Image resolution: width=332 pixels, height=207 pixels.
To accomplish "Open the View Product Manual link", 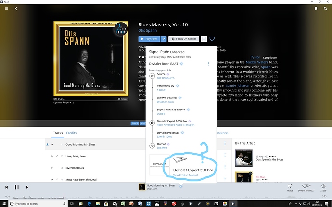I will (185, 175).
